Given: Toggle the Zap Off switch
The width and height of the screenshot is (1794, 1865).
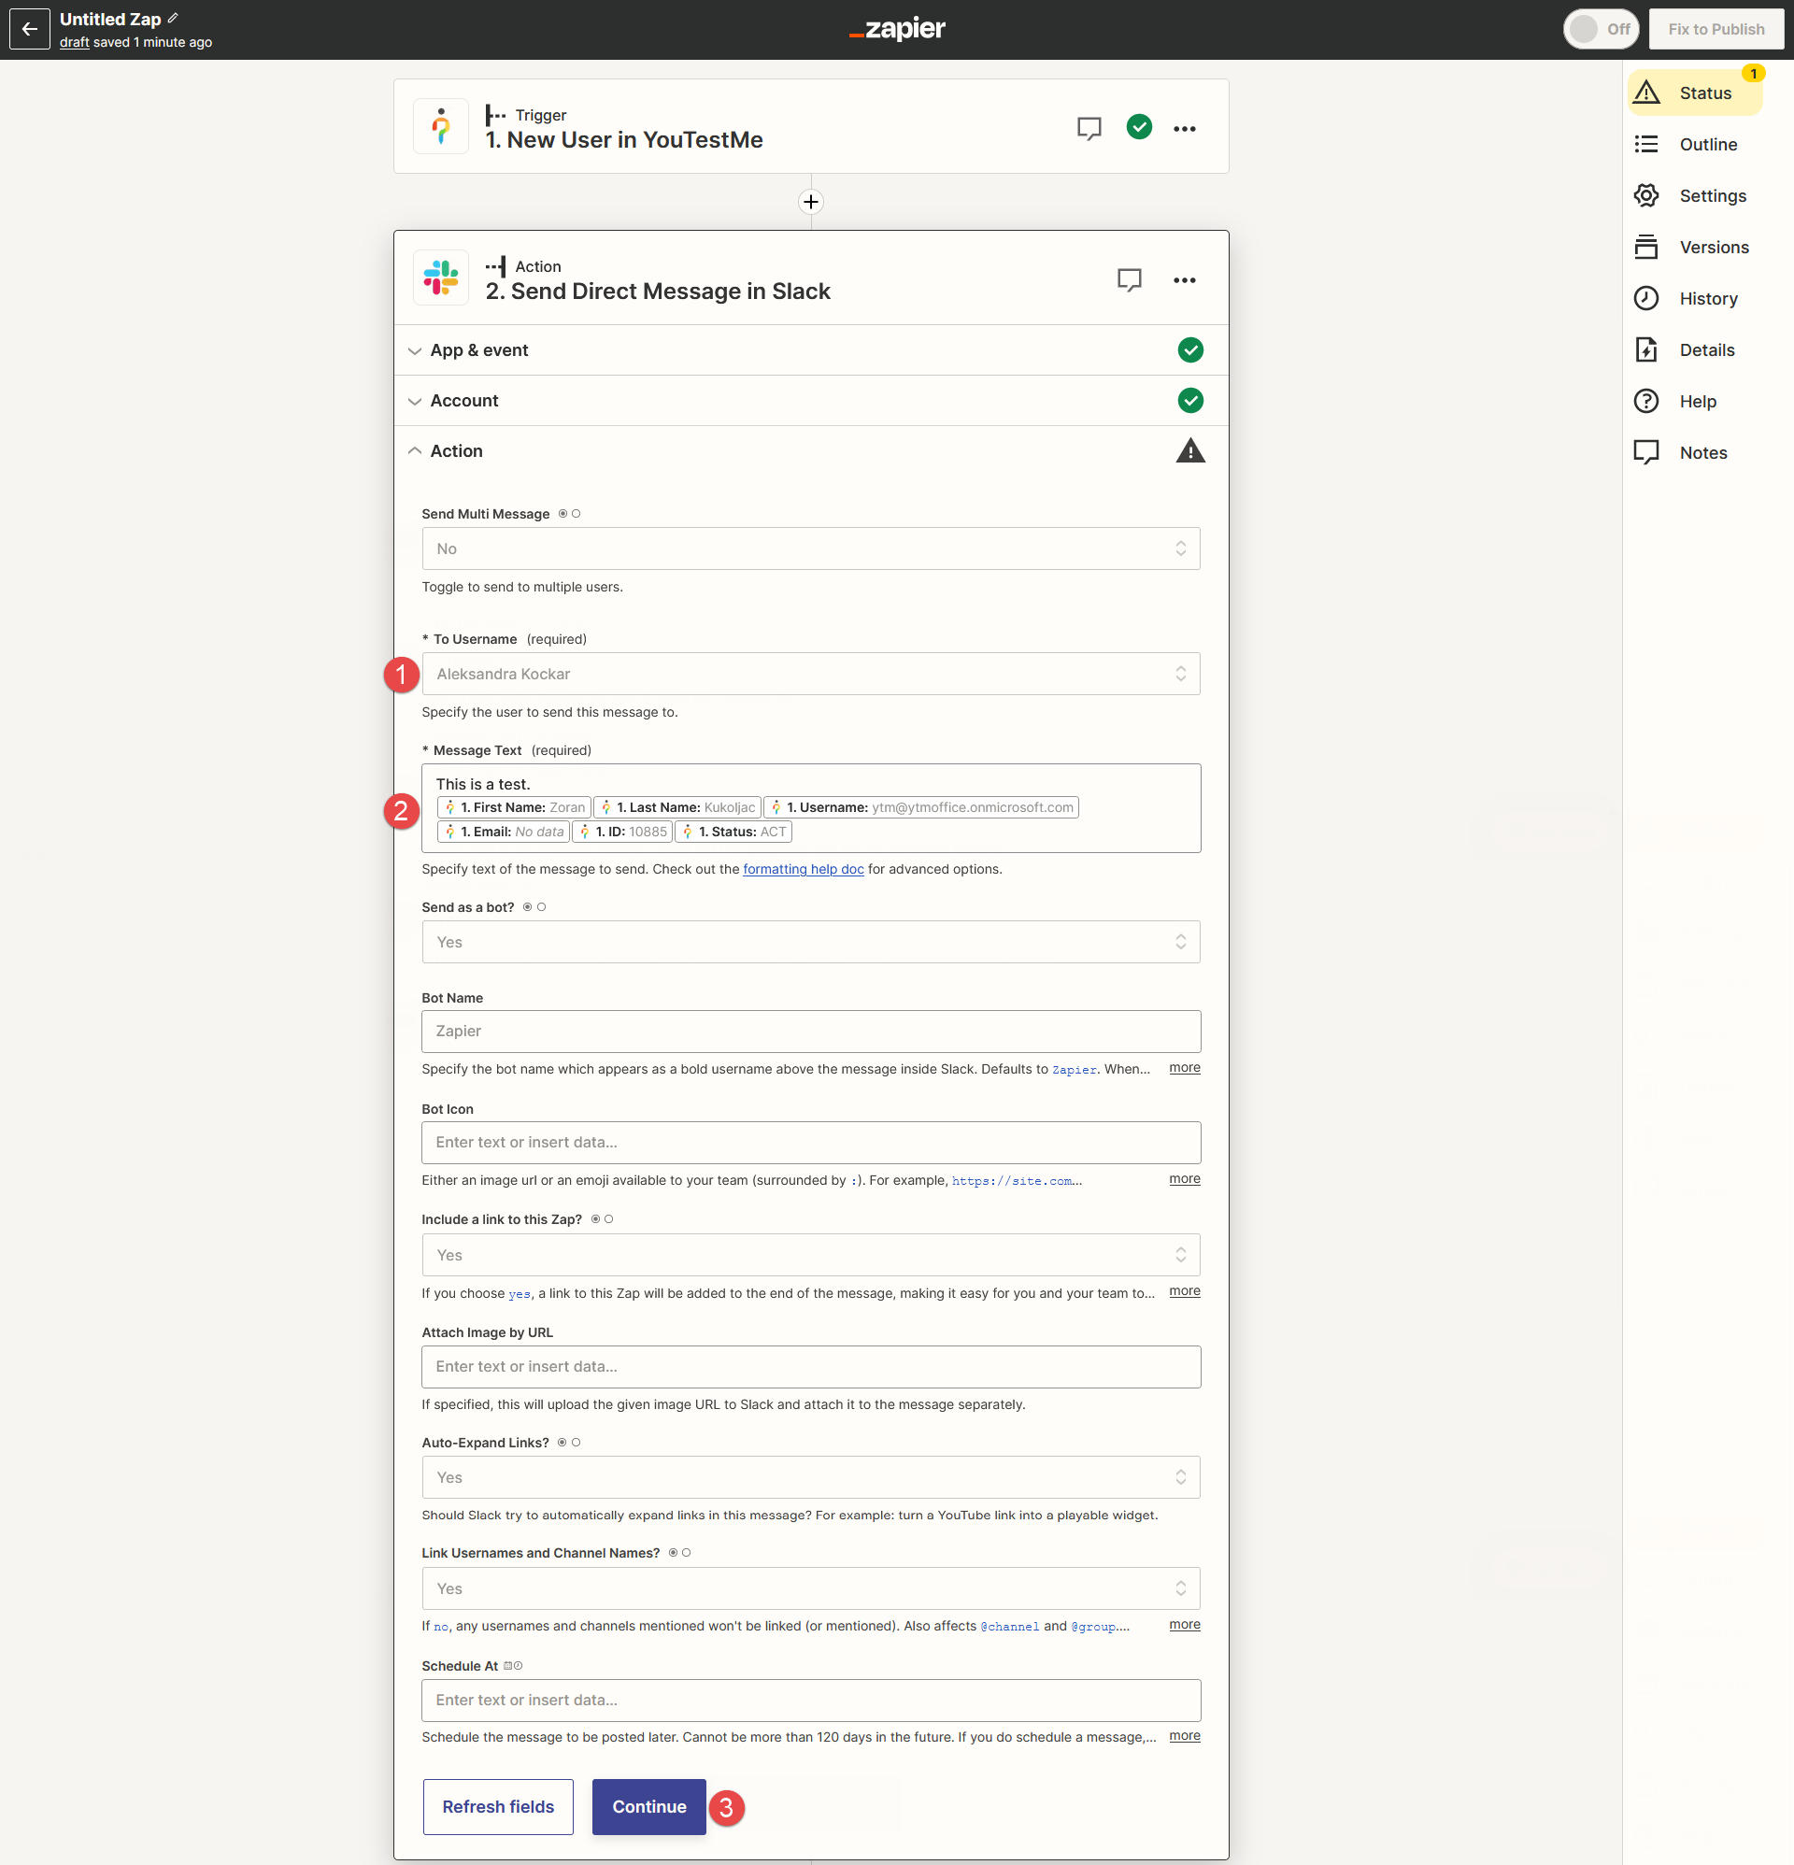Looking at the screenshot, I should coord(1601,29).
